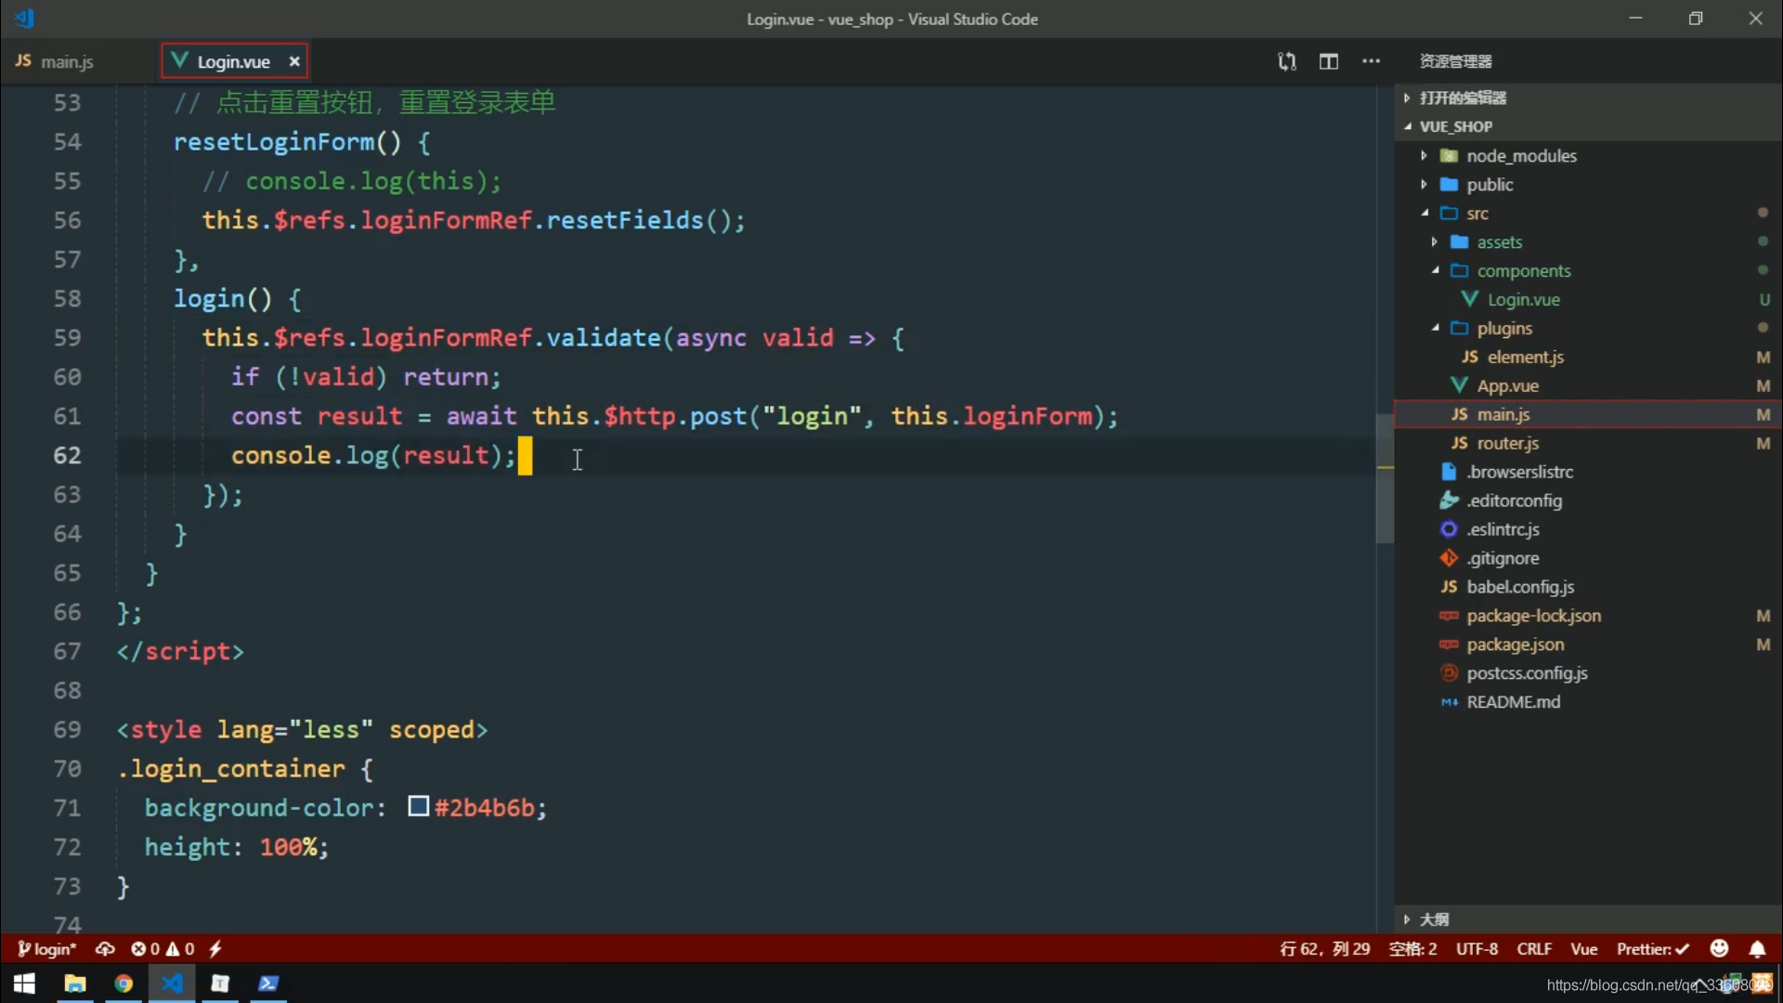The image size is (1783, 1003).
Task: Open the .eslintrc.js file
Action: [x=1588, y=530]
